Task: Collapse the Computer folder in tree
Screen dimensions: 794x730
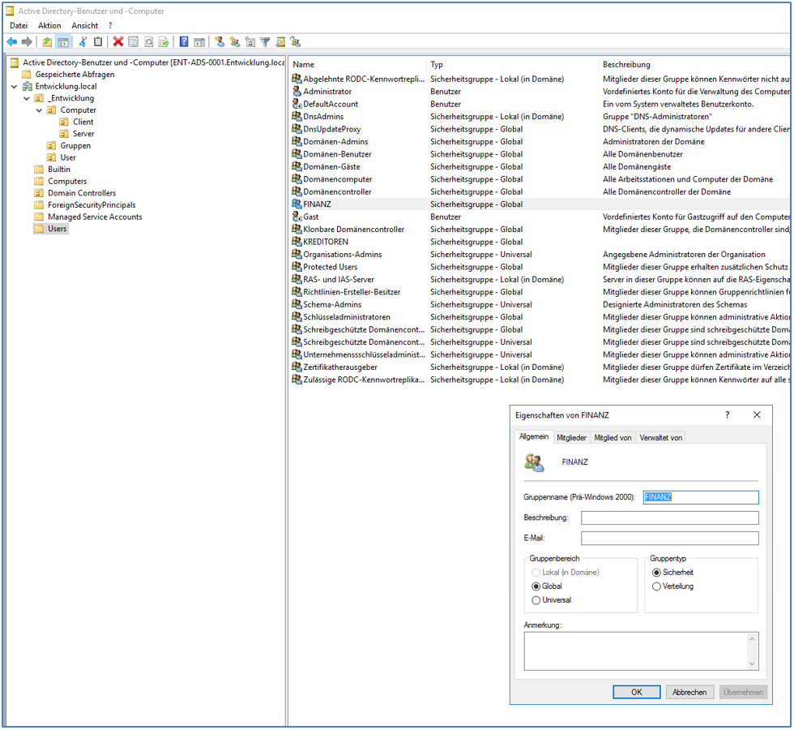Action: (39, 110)
